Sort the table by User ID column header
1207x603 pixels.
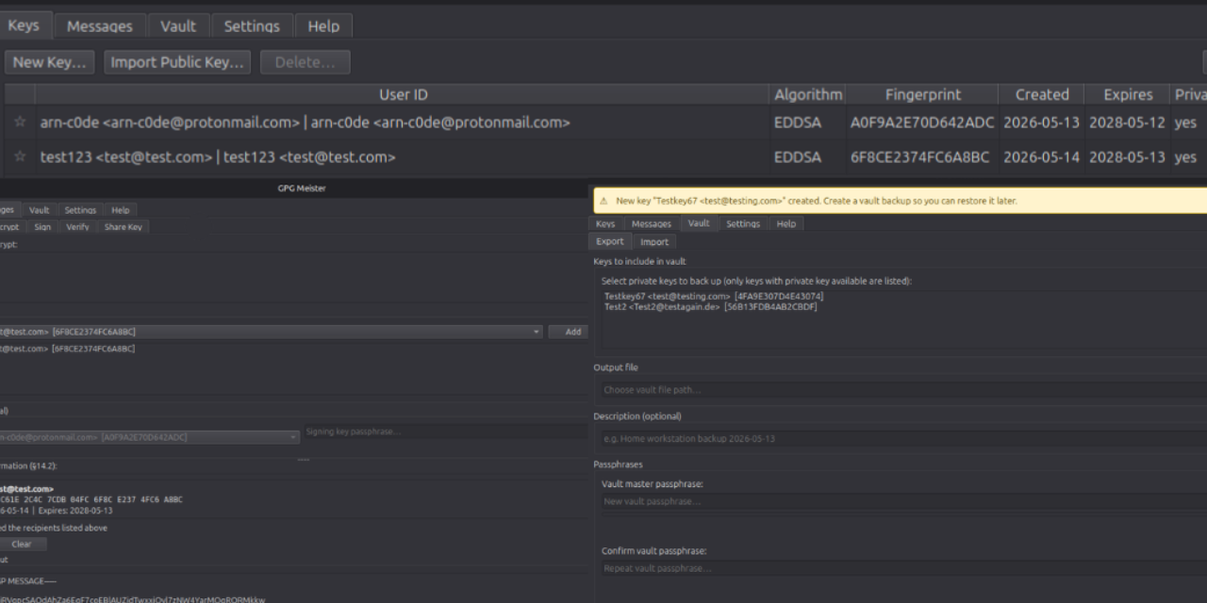(x=403, y=94)
